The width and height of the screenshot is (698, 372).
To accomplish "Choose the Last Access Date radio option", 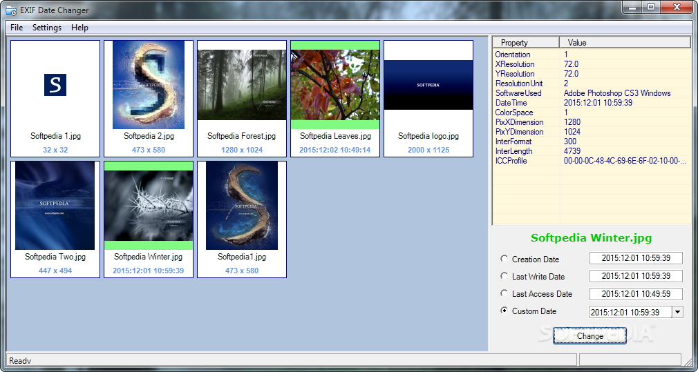I will pos(504,293).
